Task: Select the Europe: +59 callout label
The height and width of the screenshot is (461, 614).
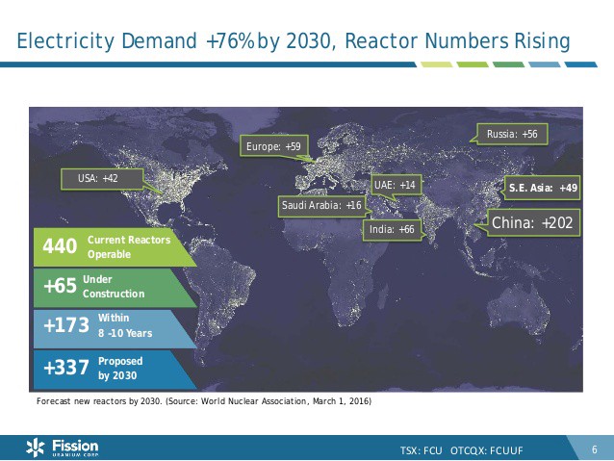Action: [x=273, y=146]
